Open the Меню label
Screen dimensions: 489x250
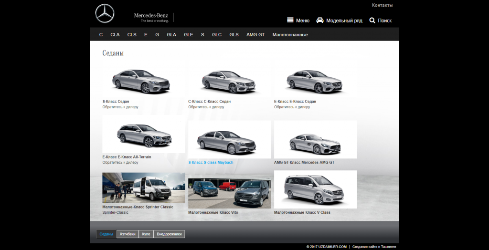coord(302,21)
